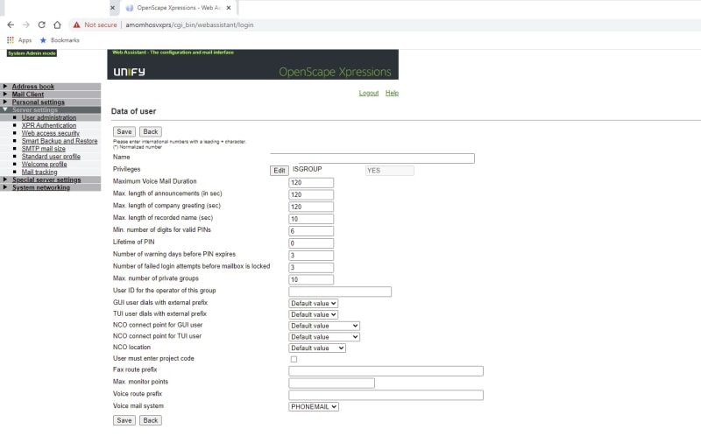Screen dimensions: 701x443
Task: Click the Max. monitor points field
Action: tap(332, 383)
